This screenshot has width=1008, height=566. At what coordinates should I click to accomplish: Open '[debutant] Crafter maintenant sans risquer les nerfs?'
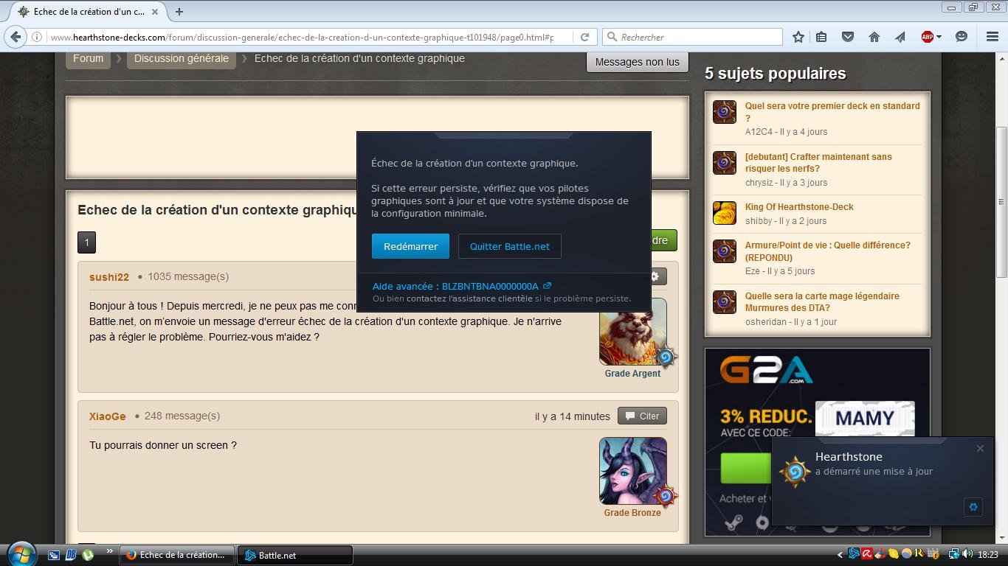pos(818,163)
